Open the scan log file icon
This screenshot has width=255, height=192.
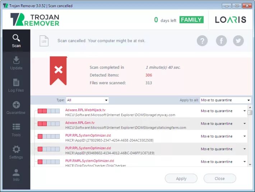[x=44, y=41]
